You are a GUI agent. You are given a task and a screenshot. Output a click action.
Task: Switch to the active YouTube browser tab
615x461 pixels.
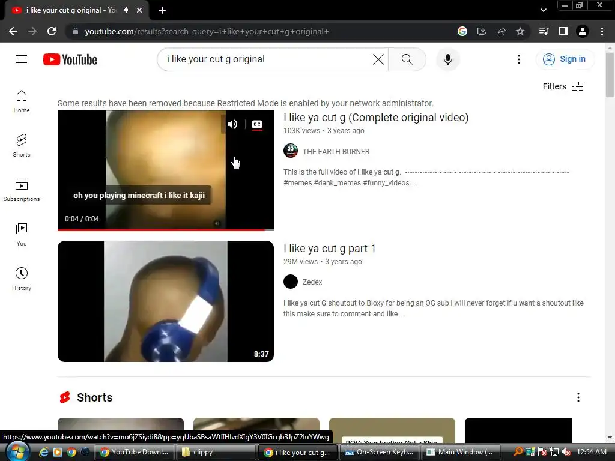[x=76, y=10]
